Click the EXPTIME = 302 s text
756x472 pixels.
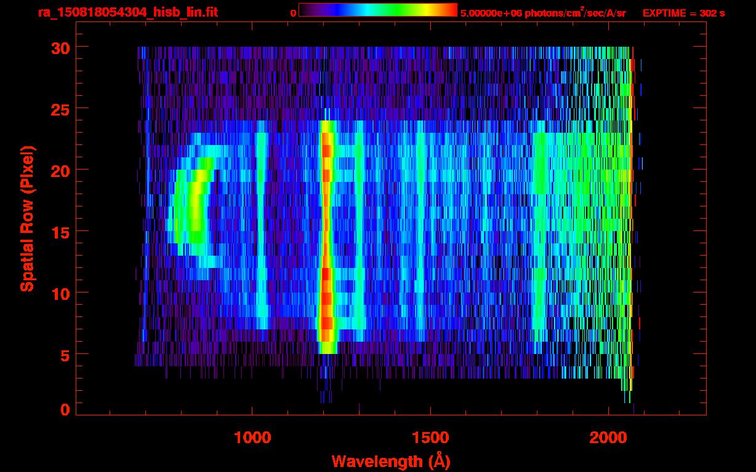point(683,12)
